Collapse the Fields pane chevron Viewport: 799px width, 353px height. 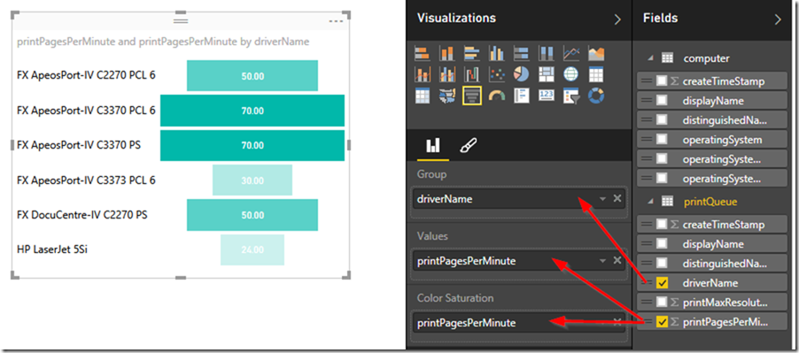click(x=778, y=19)
